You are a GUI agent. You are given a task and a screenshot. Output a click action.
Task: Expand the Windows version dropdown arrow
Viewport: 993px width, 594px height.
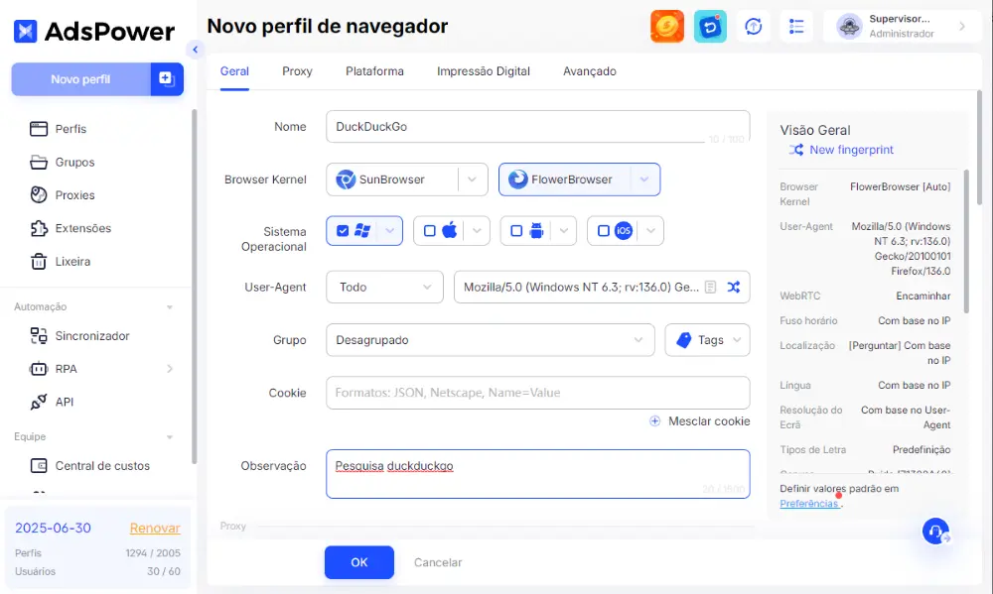389,231
